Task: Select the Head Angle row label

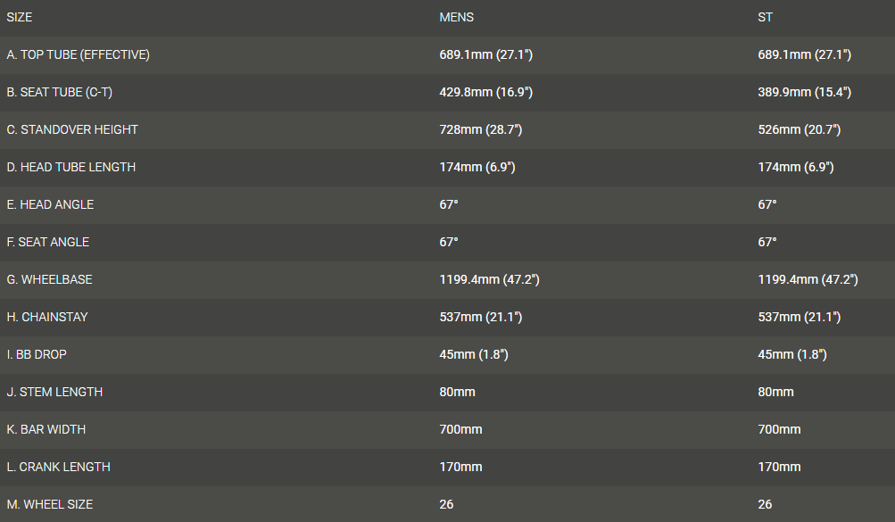Action: [50, 204]
